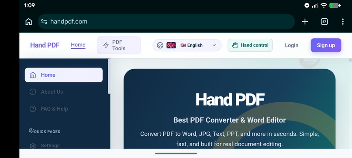Tap the browser home icon
Screen dimensions: 352x158
pyautogui.click(x=28, y=22)
